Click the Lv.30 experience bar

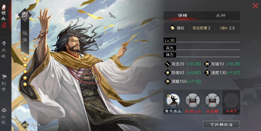202,40
